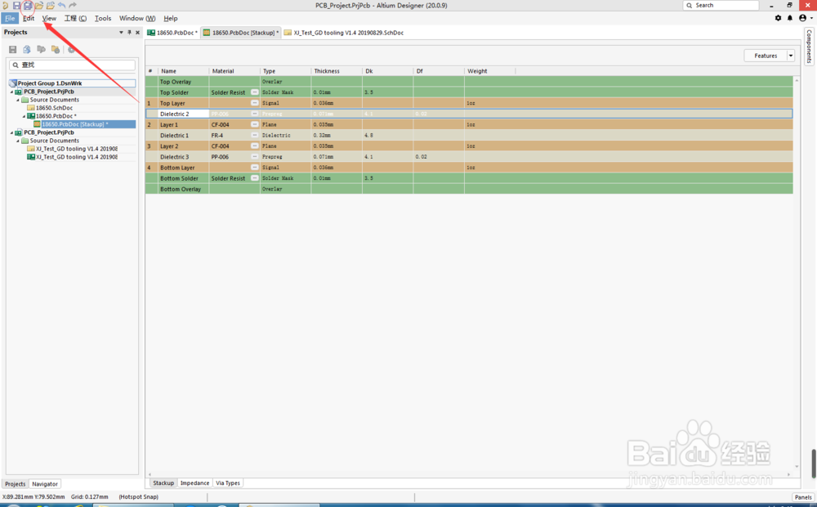Open the Edit menu
Viewport: 817px width, 507px height.
(x=29, y=18)
